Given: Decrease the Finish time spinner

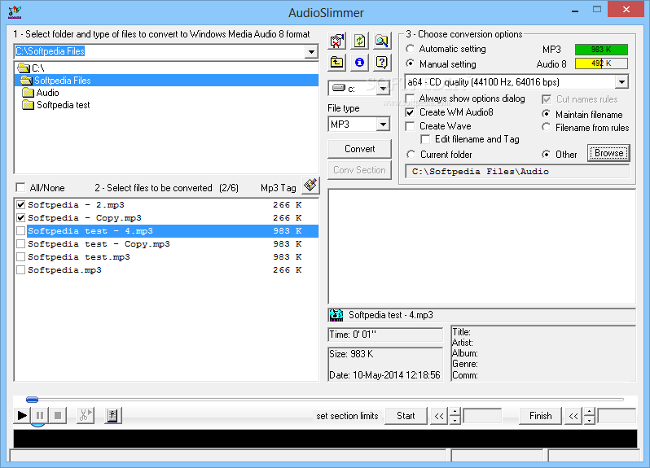Looking at the screenshot, I should coord(590,420).
